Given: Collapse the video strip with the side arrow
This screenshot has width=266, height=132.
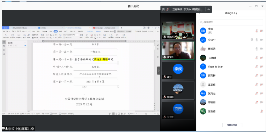Looking at the screenshot, I should pyautogui.click(x=158, y=71).
